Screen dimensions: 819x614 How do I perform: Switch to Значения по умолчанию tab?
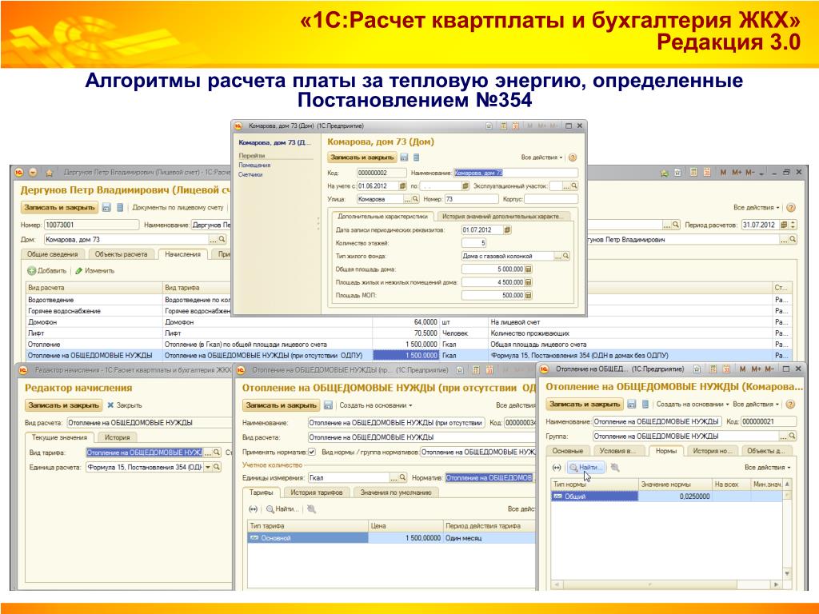point(396,492)
